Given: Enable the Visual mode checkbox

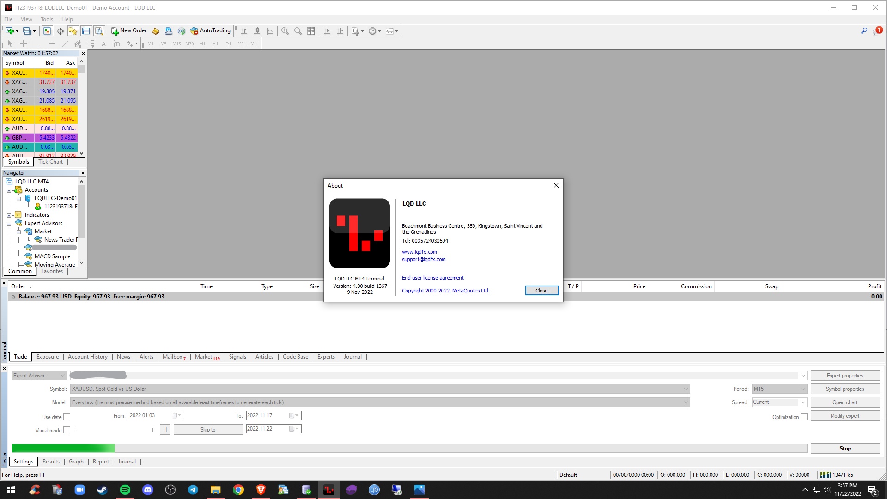Looking at the screenshot, I should (67, 430).
